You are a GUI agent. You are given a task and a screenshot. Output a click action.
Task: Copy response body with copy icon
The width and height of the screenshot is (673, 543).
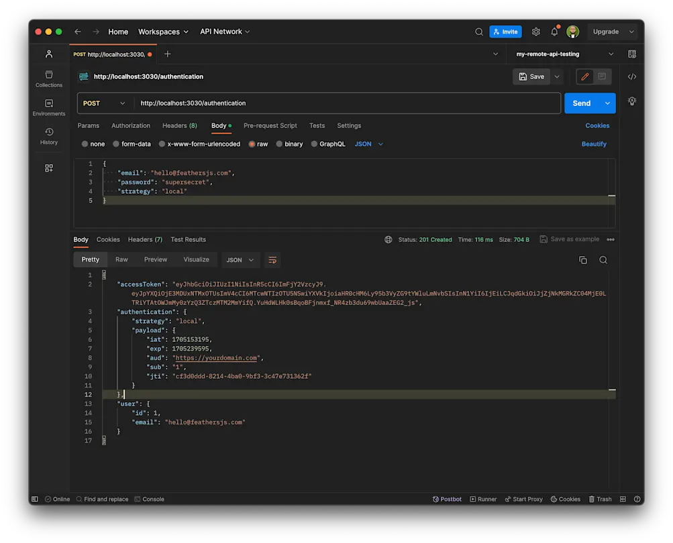[582, 260]
